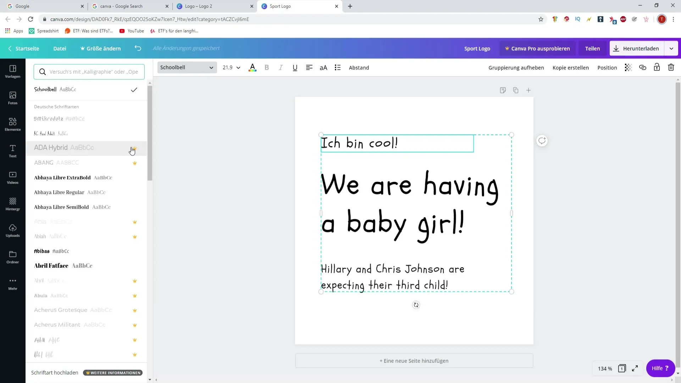Open the Vorlagen sidebar panel
Screen dimensions: 681x383
click(13, 71)
